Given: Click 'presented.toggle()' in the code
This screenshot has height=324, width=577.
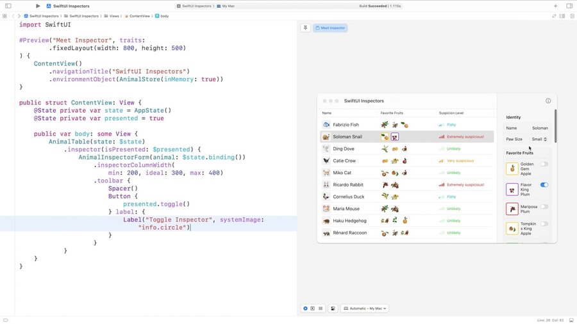Looking at the screenshot, I should point(156,204).
